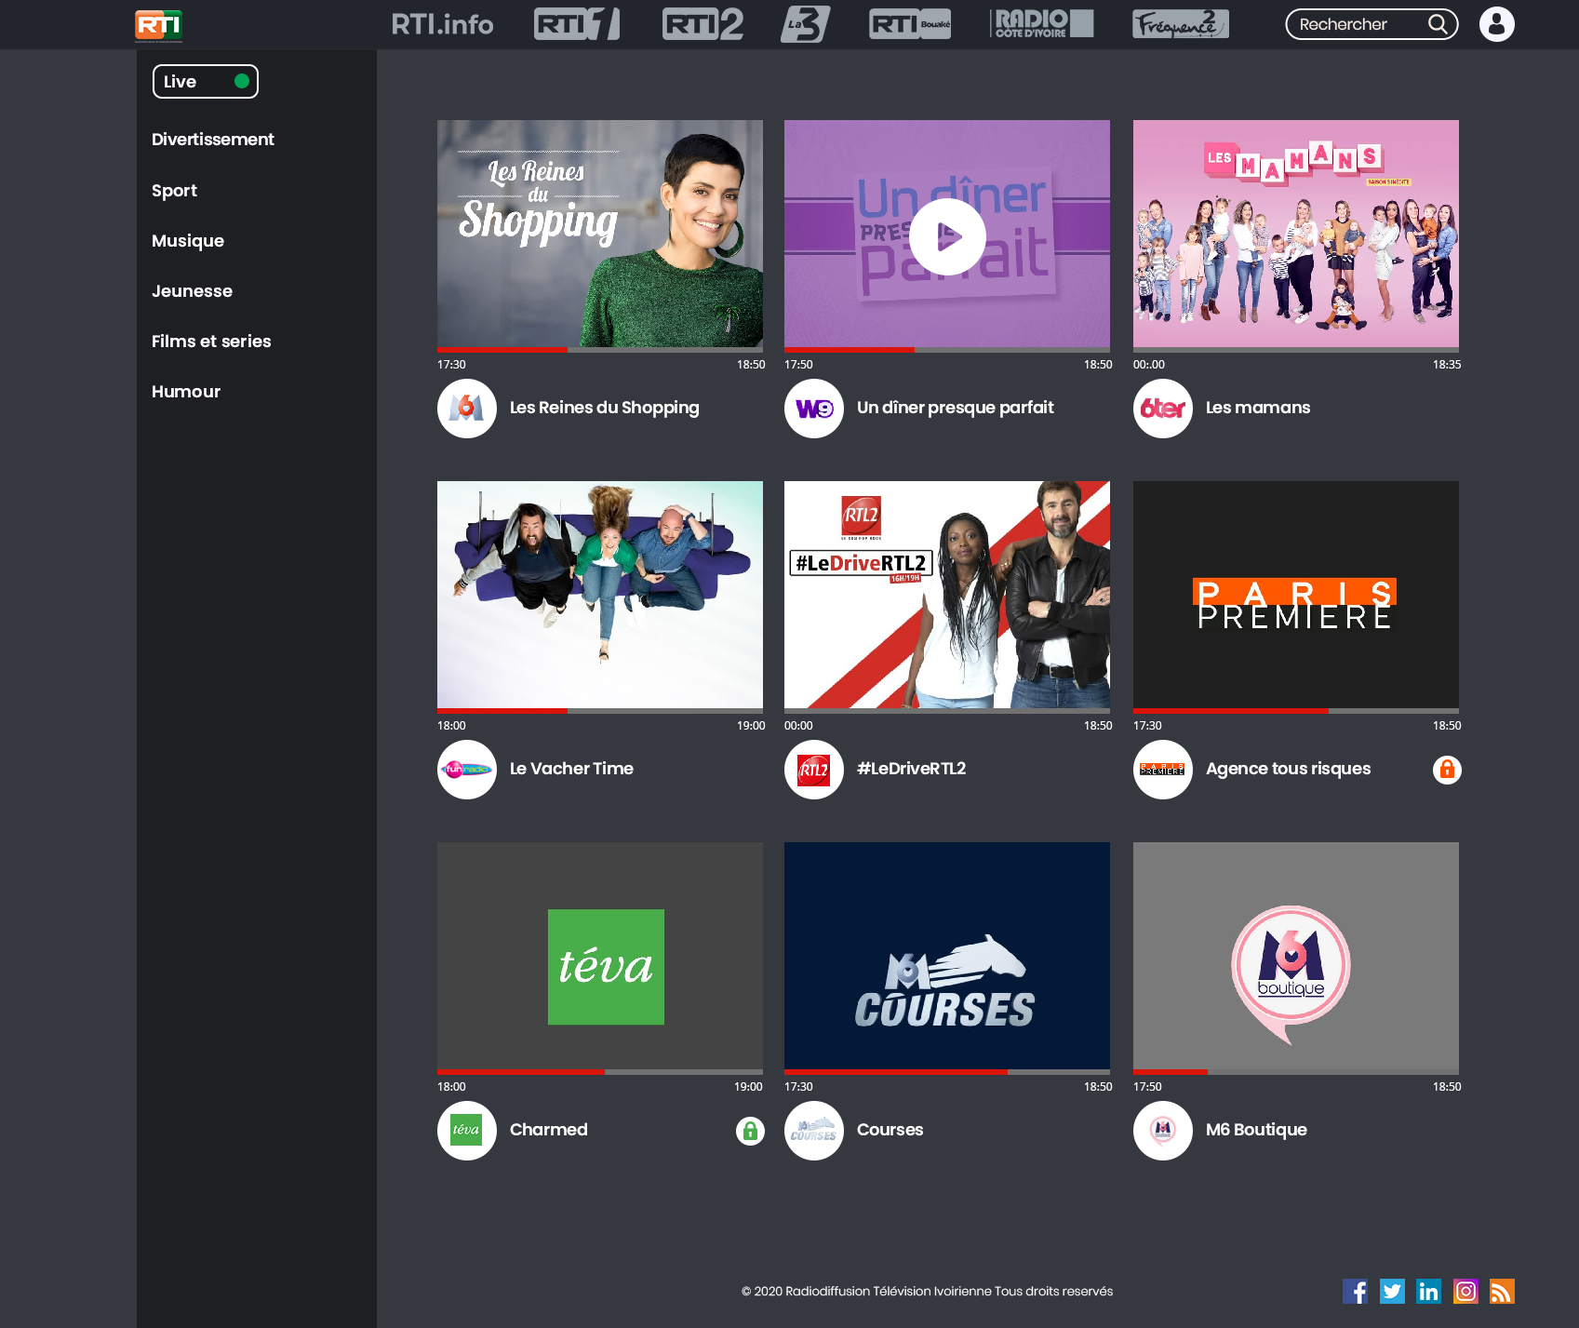Viewport: 1579px width, 1328px height.
Task: Select the Humour category
Action: pyautogui.click(x=186, y=392)
